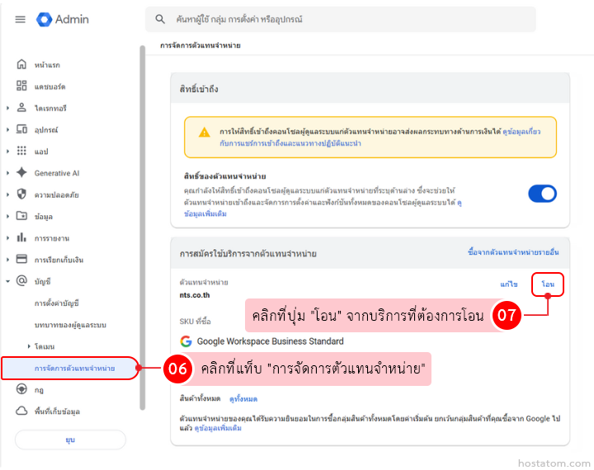
Task: Expand the โดเมน submenu arrow
Action: click(29, 345)
